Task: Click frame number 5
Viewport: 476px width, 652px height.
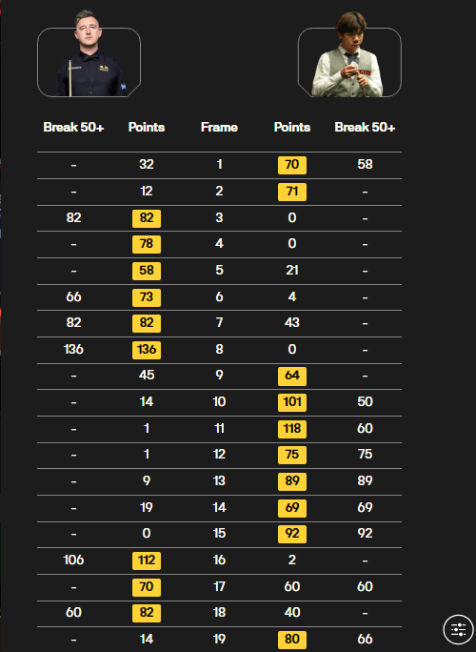Action: (x=219, y=271)
